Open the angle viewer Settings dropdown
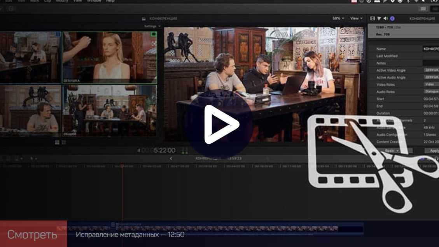Viewport: 439px width, 247px height. point(152,26)
